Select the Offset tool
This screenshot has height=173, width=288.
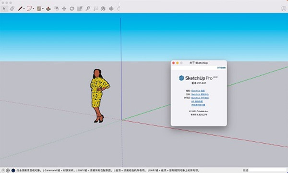pyautogui.click(x=56, y=9)
